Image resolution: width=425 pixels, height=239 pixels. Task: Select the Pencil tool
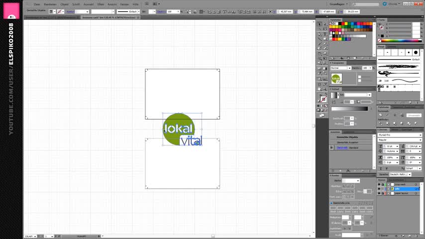click(324, 44)
